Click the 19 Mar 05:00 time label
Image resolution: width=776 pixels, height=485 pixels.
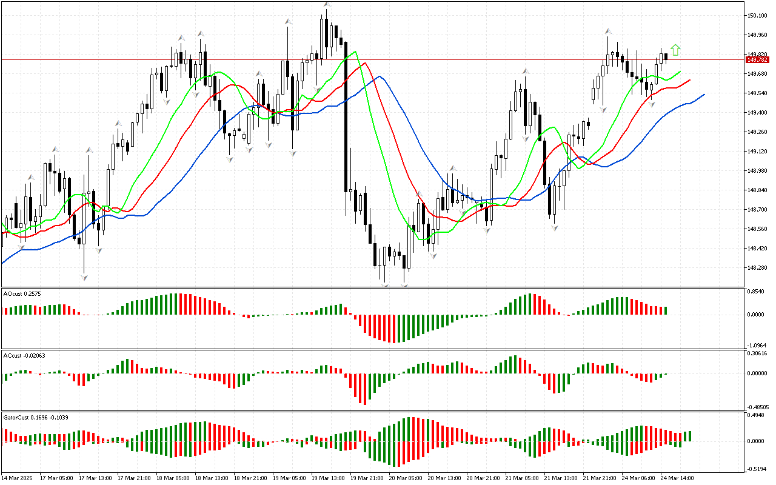pyautogui.click(x=289, y=478)
